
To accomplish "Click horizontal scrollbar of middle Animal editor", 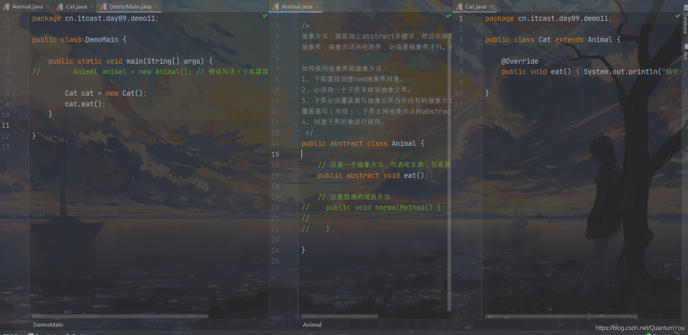I will coord(340,316).
